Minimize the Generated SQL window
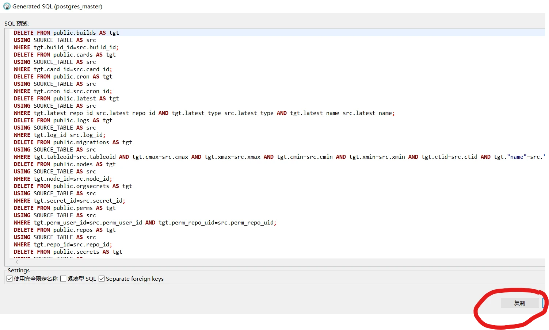The image size is (549, 330). [x=532, y=6]
